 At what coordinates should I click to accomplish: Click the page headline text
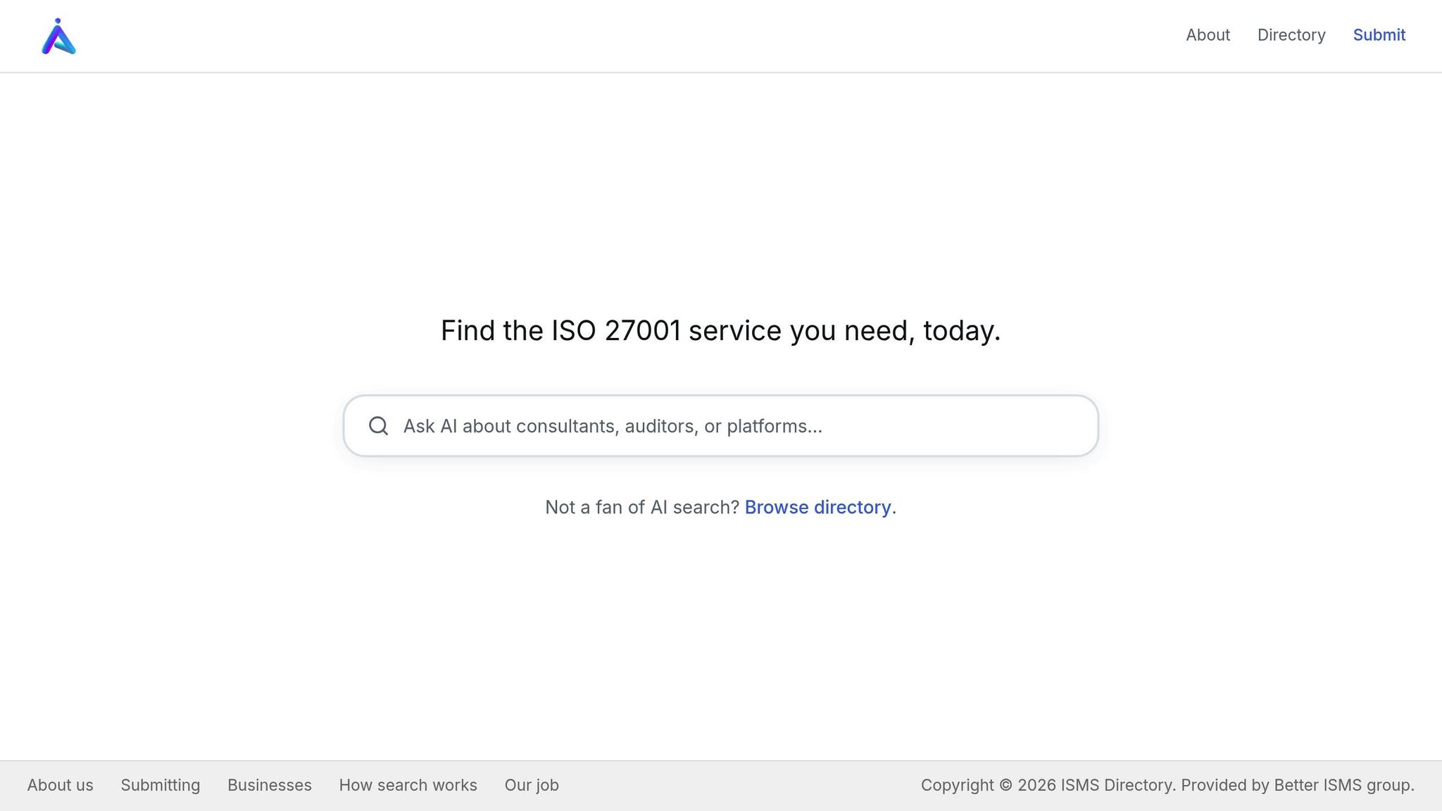coord(720,329)
